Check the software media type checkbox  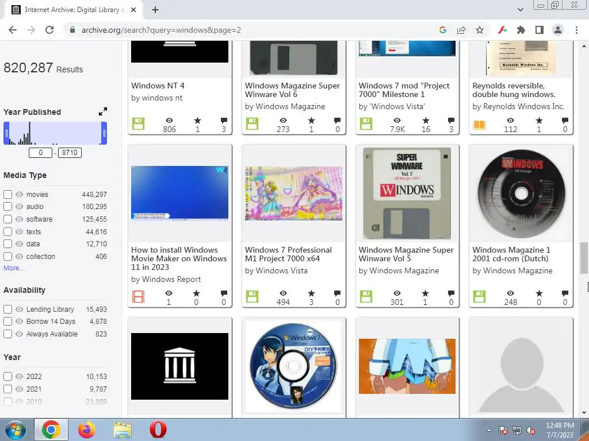(7, 219)
